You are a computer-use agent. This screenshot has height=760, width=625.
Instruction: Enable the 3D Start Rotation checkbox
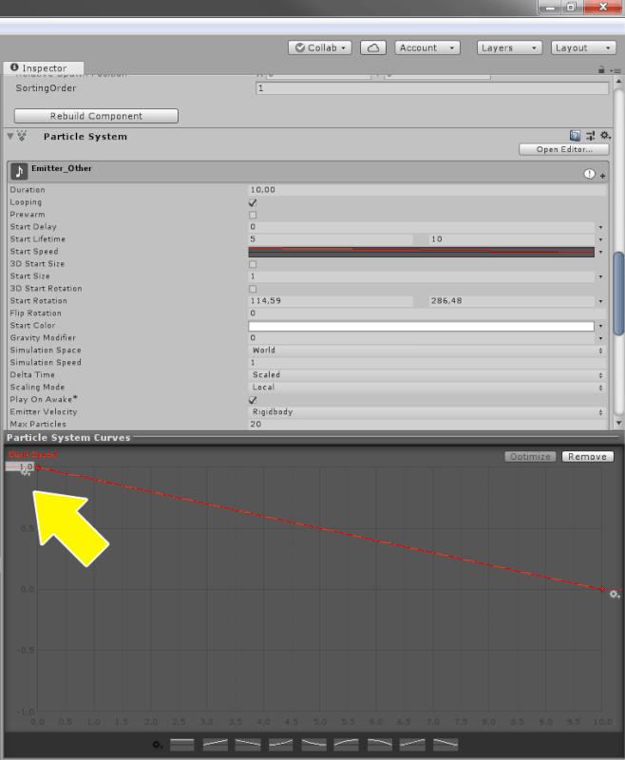pyautogui.click(x=253, y=289)
